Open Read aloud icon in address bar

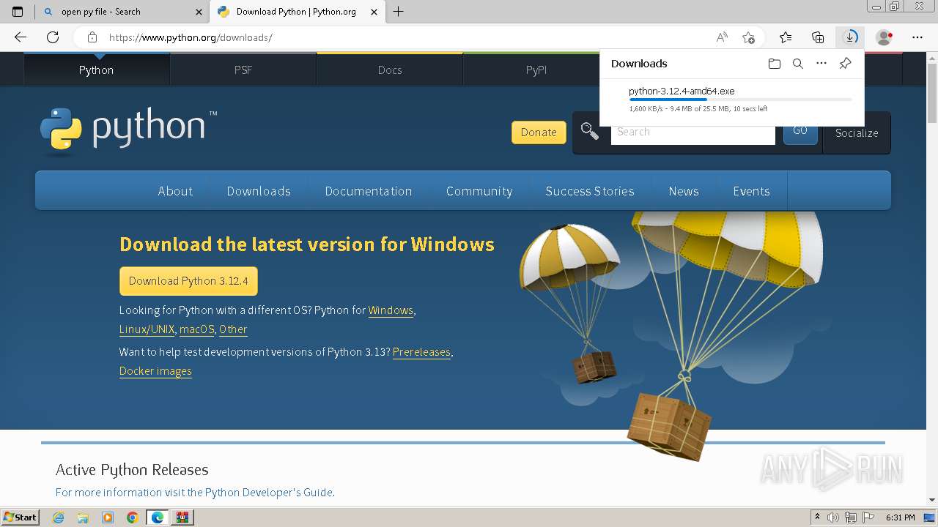[x=722, y=37]
